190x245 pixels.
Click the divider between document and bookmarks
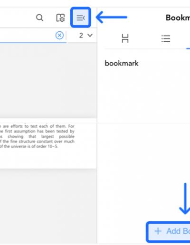[x=97, y=125]
